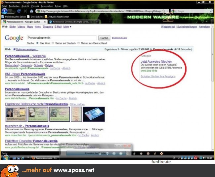Open the list all tabs dropdown
This screenshot has width=215, height=177.
click(213, 22)
